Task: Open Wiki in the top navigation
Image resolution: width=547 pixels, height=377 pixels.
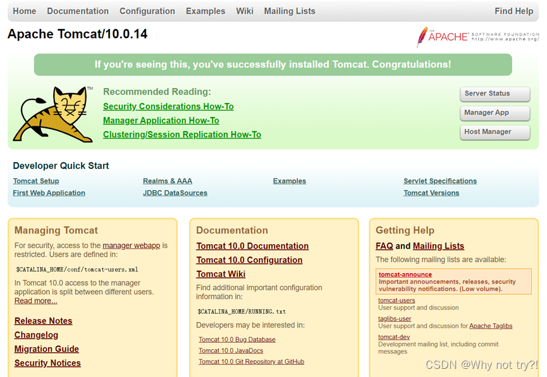Action: pos(245,11)
